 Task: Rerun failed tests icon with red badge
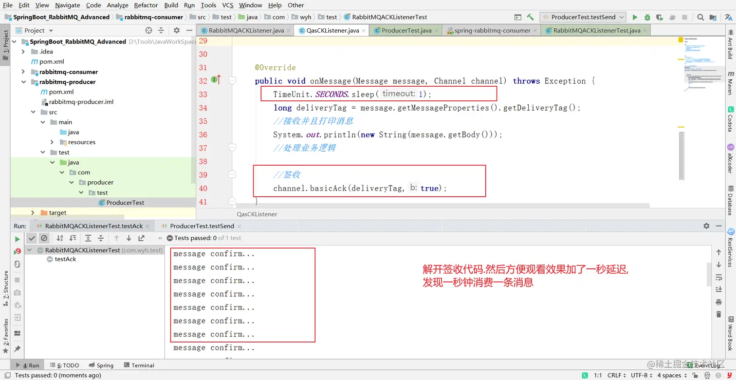[x=18, y=251]
